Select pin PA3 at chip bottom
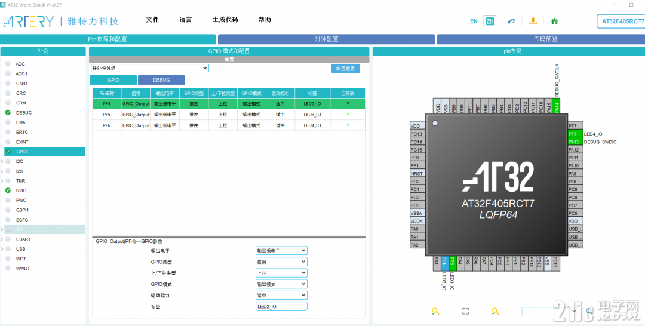 (436, 263)
